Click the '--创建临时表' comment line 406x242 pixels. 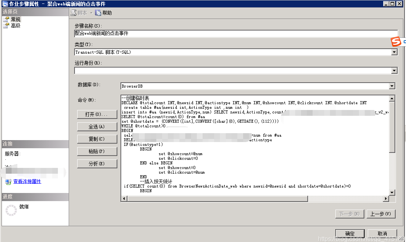tap(135, 98)
